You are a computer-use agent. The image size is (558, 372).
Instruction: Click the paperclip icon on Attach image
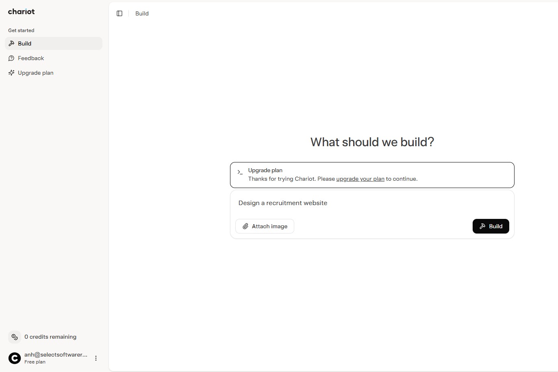(245, 226)
